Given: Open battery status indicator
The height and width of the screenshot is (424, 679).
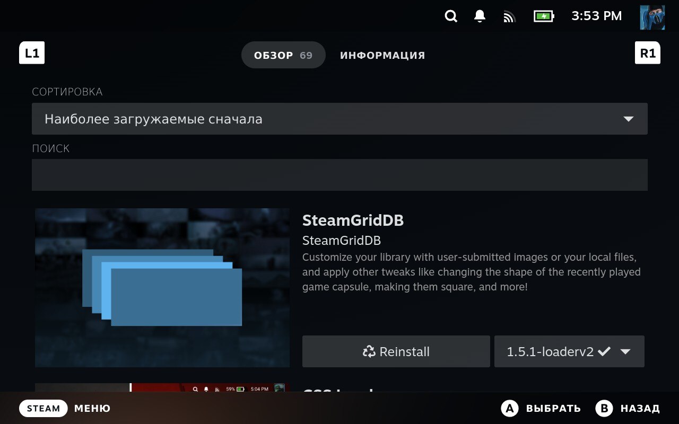Looking at the screenshot, I should 544,16.
